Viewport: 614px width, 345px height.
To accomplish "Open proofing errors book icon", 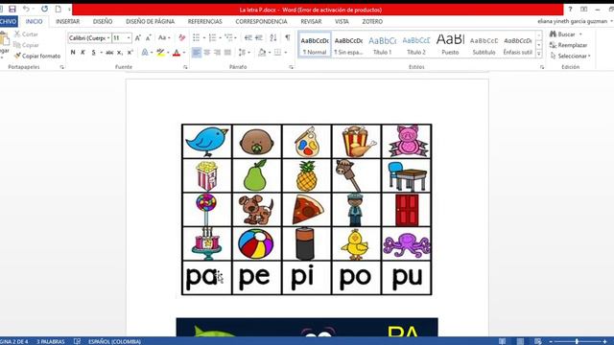I will pyautogui.click(x=77, y=341).
